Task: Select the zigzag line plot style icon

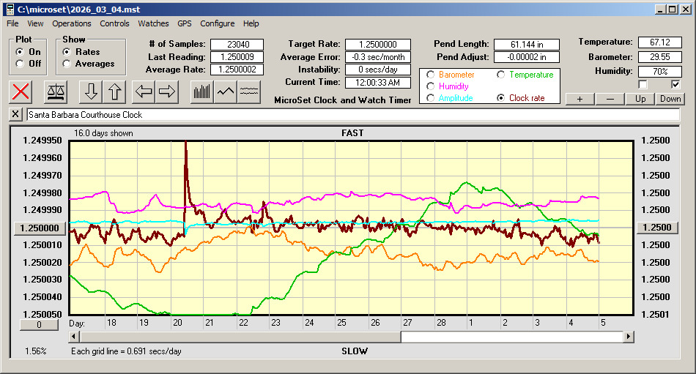Action: [x=226, y=91]
